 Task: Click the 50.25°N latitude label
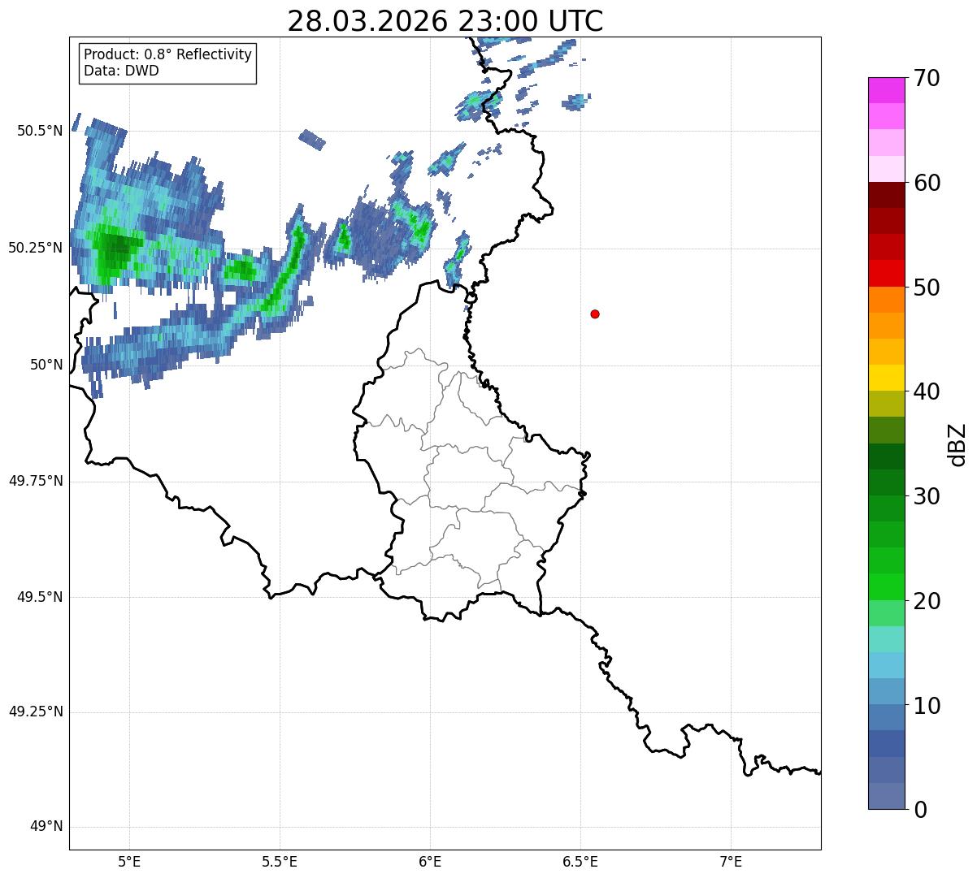36,248
